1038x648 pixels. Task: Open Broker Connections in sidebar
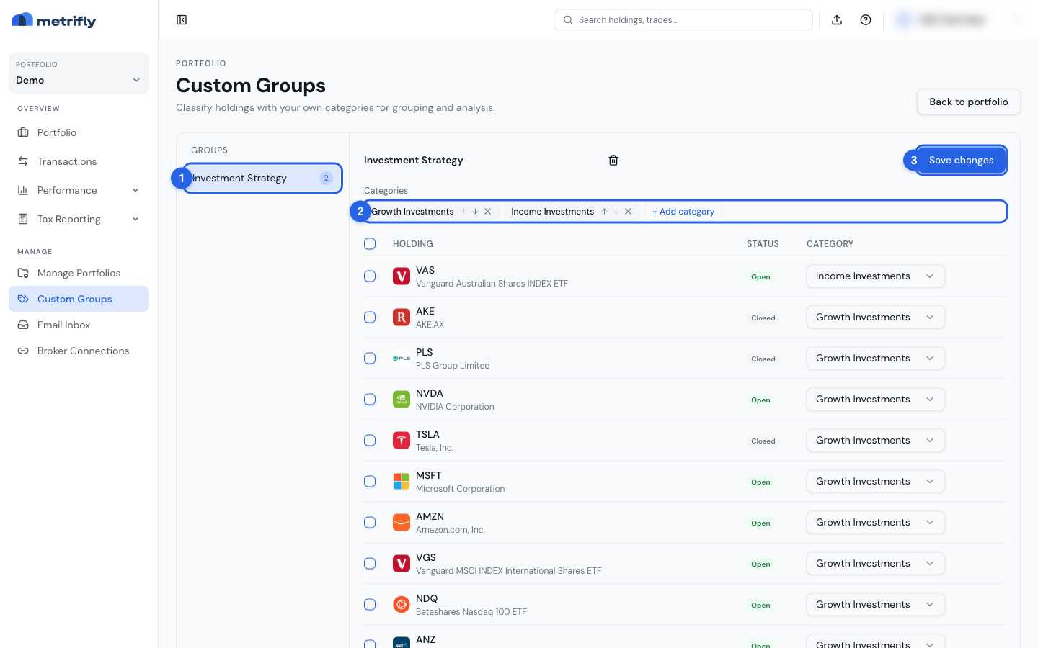tap(79, 351)
